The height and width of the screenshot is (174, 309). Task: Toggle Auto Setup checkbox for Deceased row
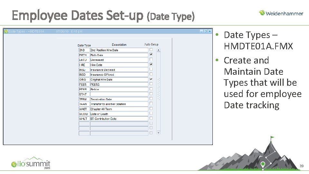(x=151, y=59)
